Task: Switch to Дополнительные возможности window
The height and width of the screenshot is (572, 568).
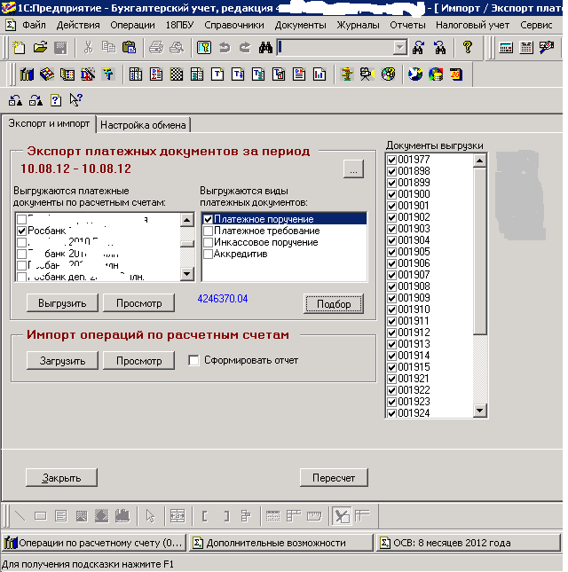Action: pyautogui.click(x=281, y=543)
